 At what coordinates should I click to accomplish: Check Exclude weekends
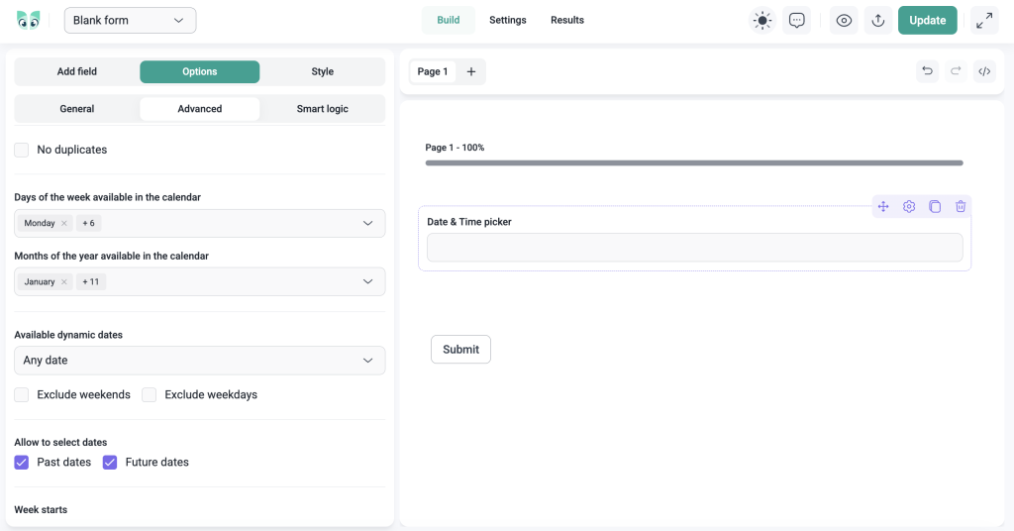tap(22, 395)
